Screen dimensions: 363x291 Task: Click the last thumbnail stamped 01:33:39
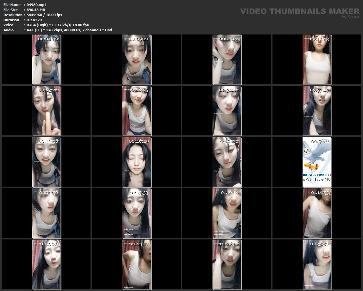tap(317, 264)
